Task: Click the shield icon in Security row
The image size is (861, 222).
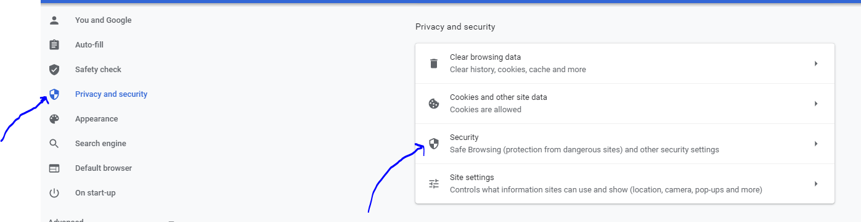Action: (x=434, y=144)
